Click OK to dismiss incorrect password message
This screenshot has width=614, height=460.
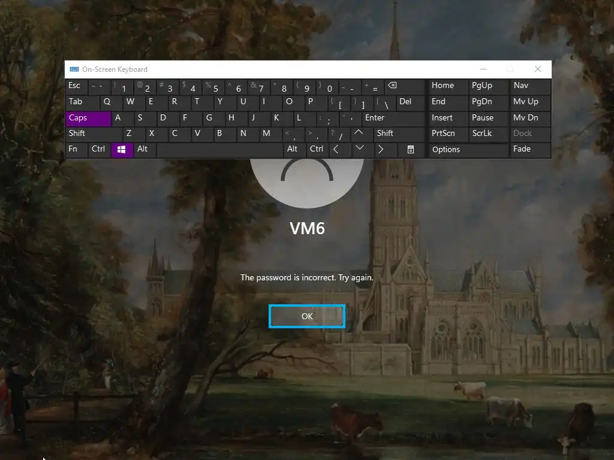tap(307, 316)
